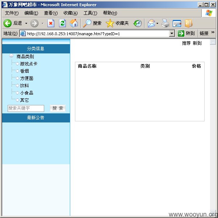Click the 分类信息 panel header
Viewport: 218px width, 218px height.
36,49
